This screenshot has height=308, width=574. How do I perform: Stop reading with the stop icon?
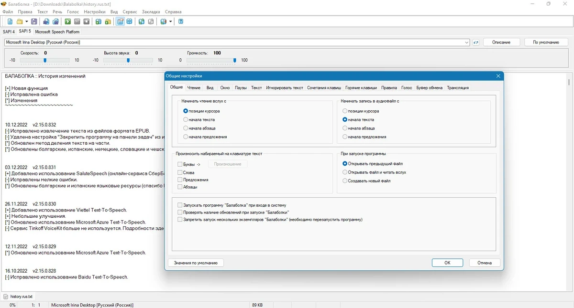pyautogui.click(x=87, y=21)
